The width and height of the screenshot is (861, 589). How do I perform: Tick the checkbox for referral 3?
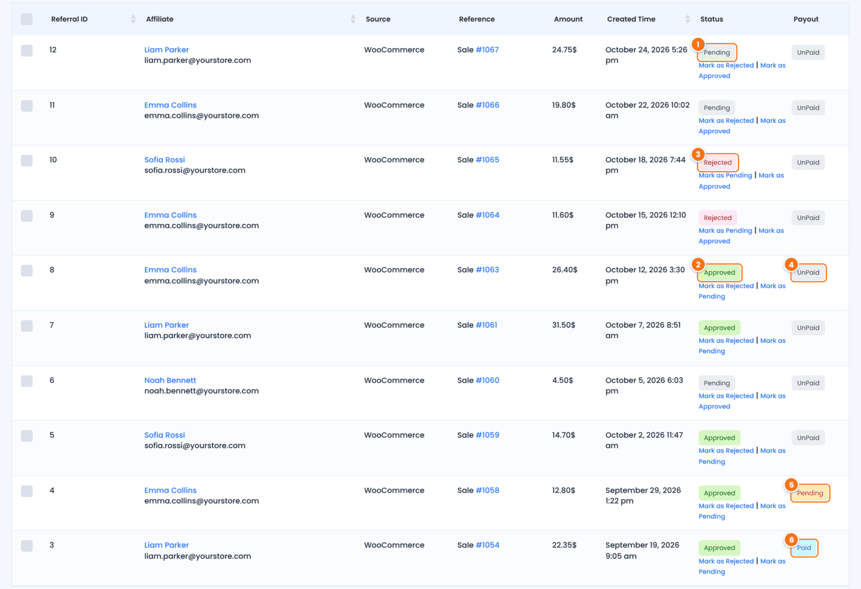[x=27, y=546]
